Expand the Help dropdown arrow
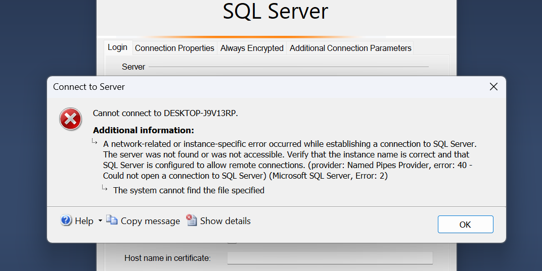The image size is (542, 271). coord(100,221)
